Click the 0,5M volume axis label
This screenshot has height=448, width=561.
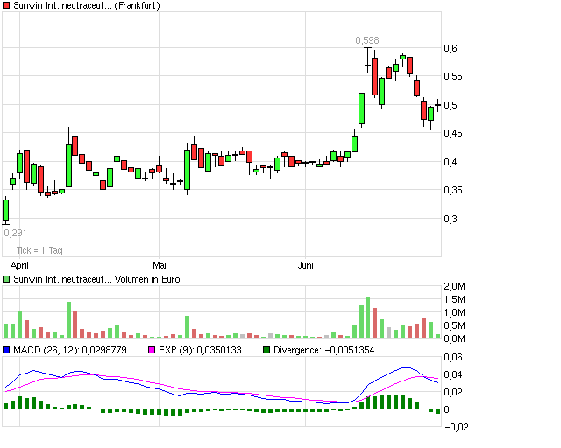(454, 325)
